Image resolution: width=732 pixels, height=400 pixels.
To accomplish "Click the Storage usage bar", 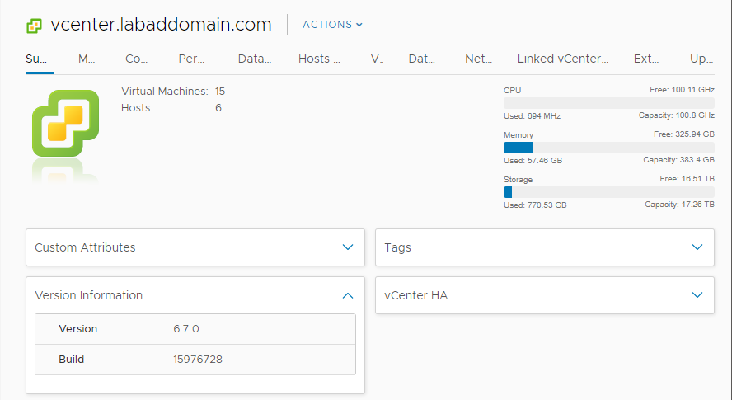I will 608,192.
